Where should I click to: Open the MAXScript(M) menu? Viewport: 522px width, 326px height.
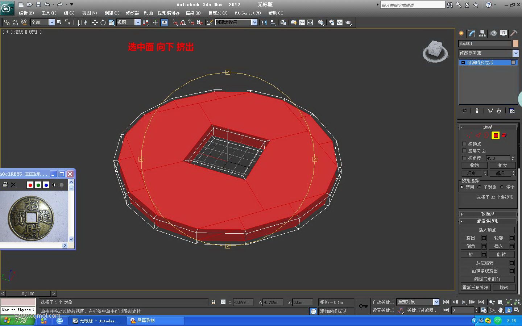(248, 13)
